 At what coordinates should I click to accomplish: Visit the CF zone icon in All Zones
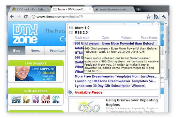tap(56, 99)
